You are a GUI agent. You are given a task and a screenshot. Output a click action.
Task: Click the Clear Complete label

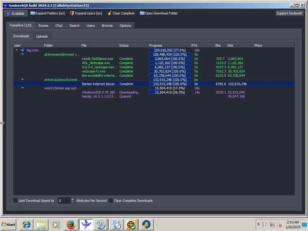point(124,13)
